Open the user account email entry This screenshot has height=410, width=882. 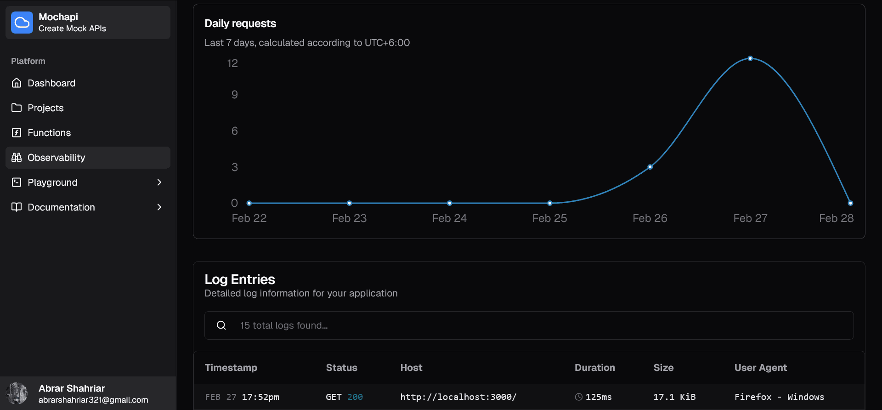93,400
